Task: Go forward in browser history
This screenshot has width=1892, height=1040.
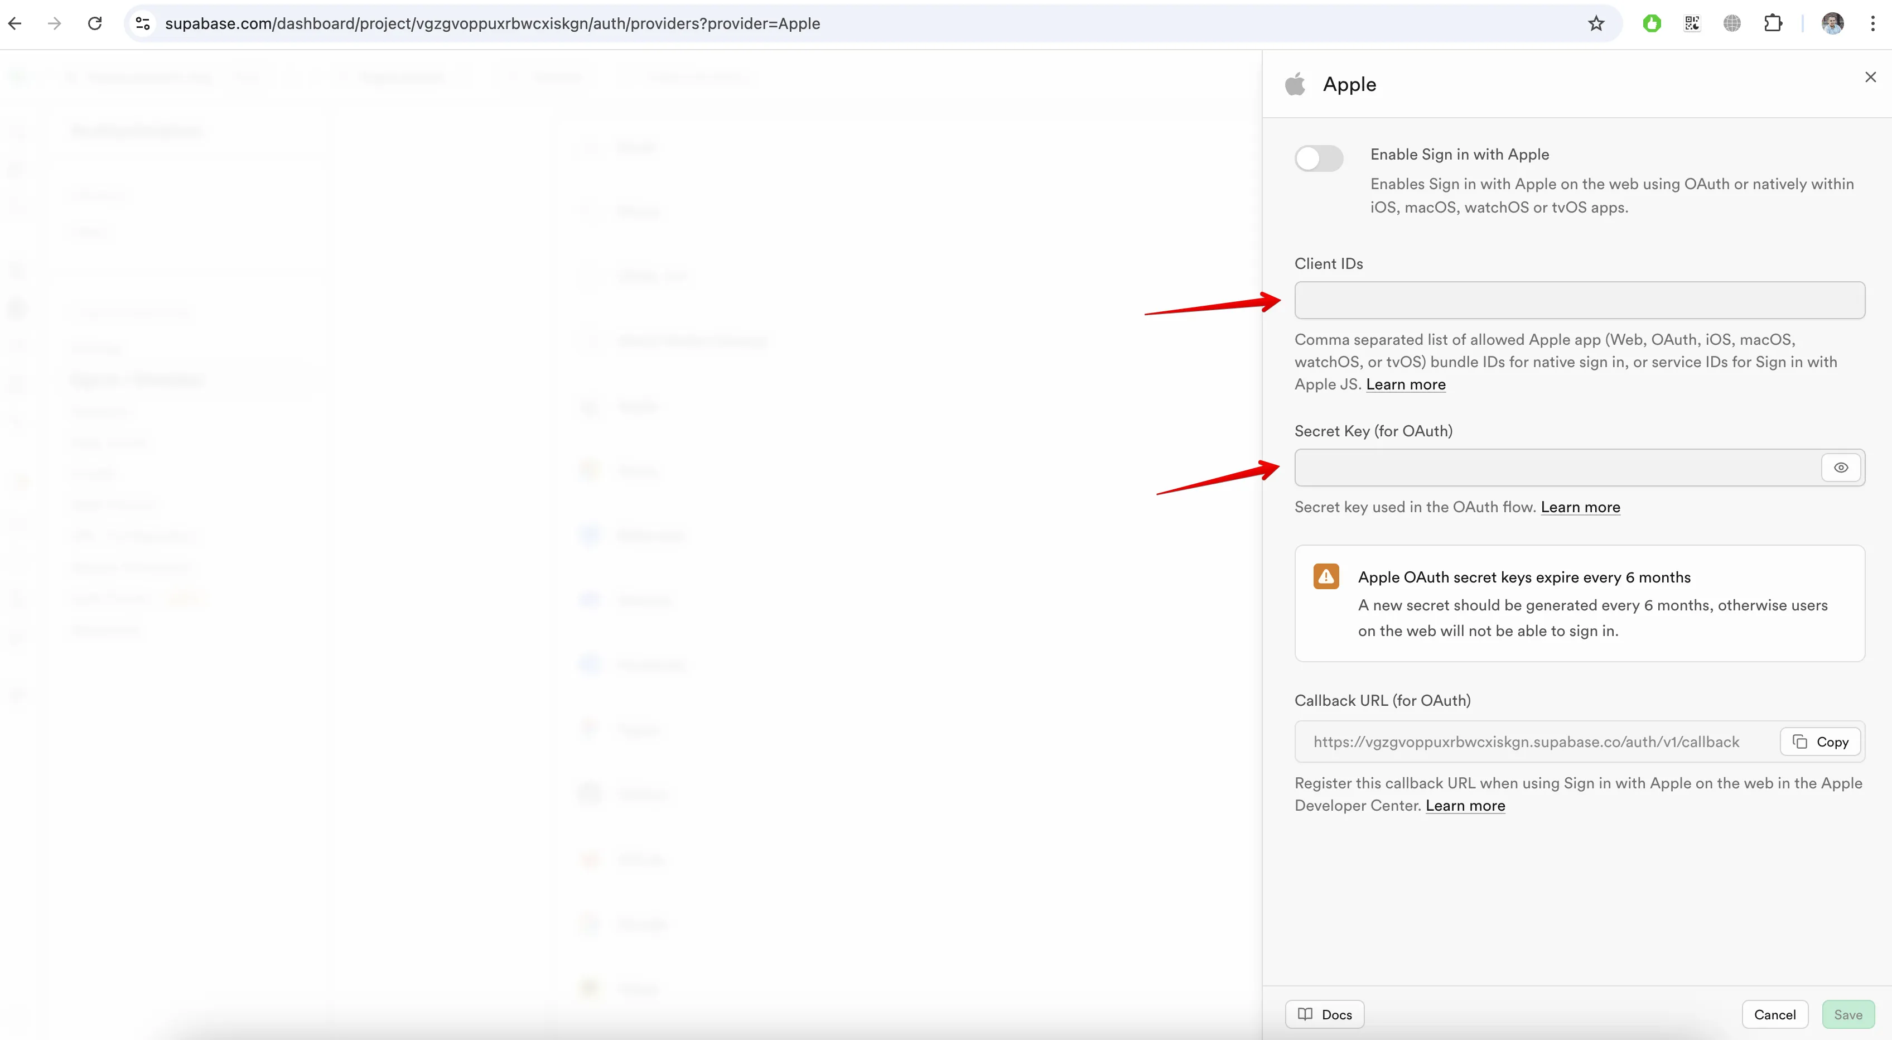Action: point(54,23)
